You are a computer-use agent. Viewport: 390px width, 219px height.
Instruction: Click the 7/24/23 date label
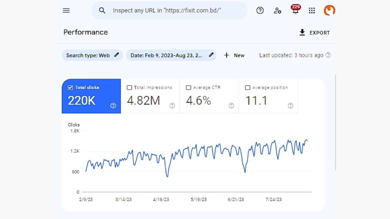coord(273,200)
